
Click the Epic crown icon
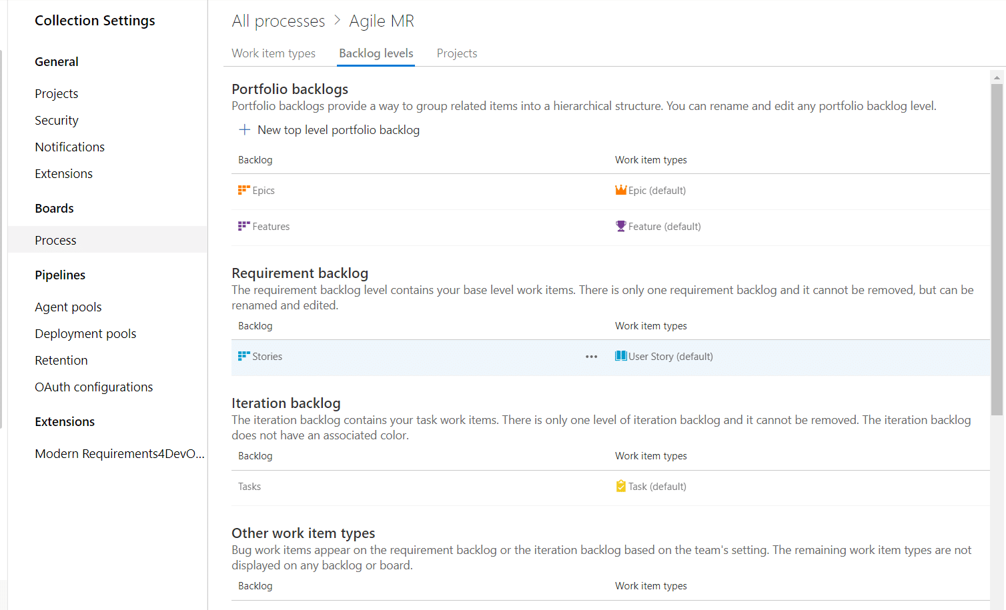(620, 190)
